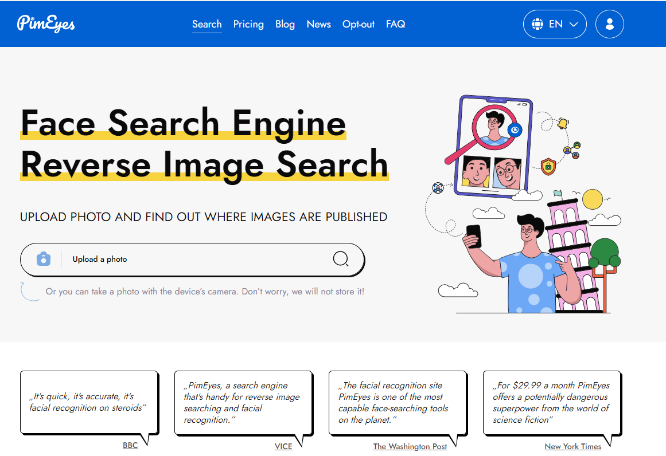The height and width of the screenshot is (456, 666).
Task: Follow The Washington Post link
Action: point(410,446)
